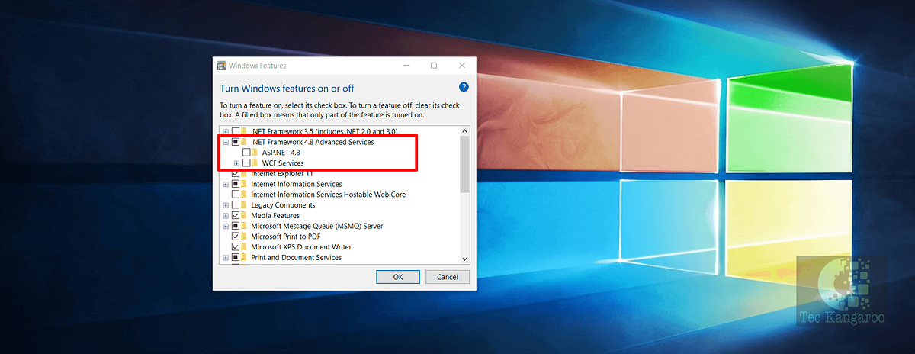This screenshot has height=354, width=915.
Task: Click folder icon beside Internet Information Services
Action: click(246, 184)
